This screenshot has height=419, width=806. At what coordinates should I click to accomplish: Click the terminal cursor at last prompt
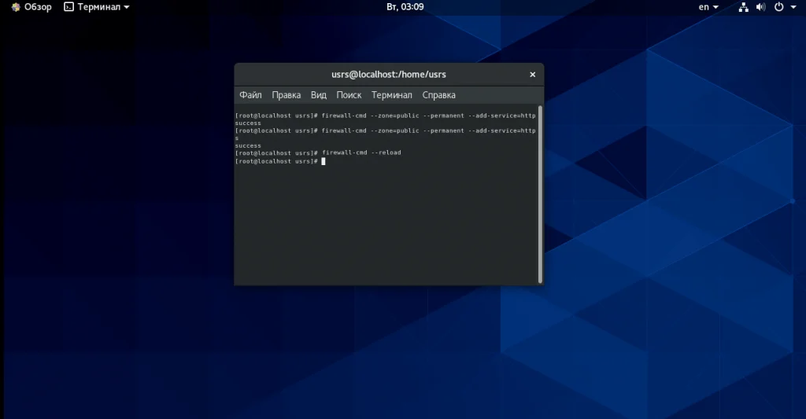coord(324,161)
